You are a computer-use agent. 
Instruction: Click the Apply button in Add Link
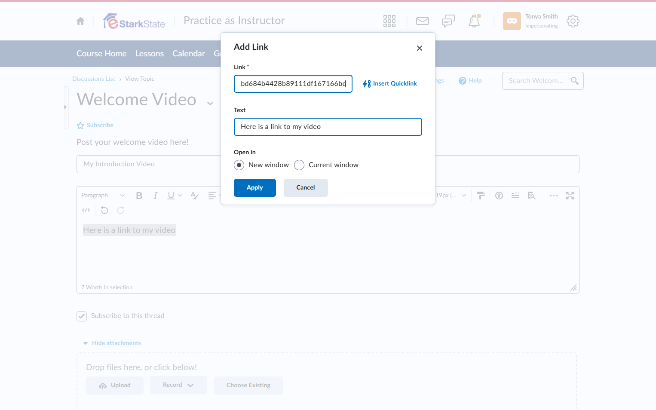point(255,188)
